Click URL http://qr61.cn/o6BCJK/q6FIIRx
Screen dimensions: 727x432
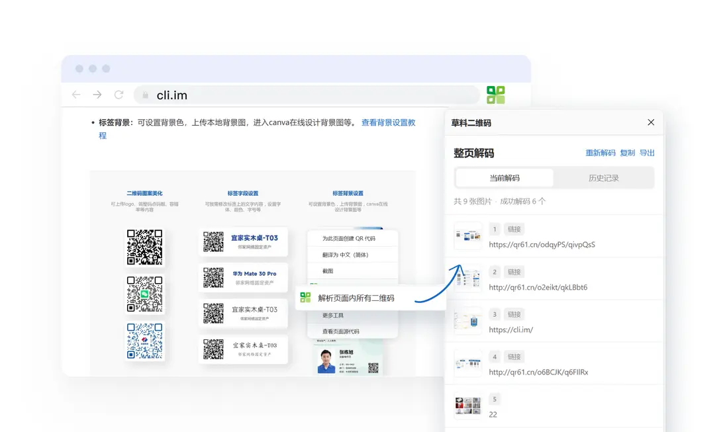coord(538,372)
